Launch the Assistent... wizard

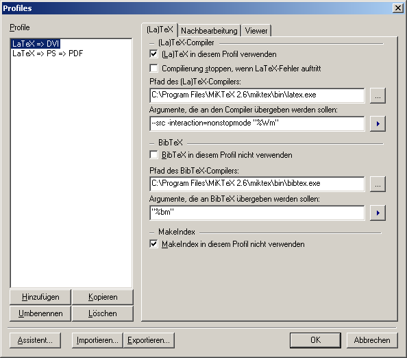36,340
